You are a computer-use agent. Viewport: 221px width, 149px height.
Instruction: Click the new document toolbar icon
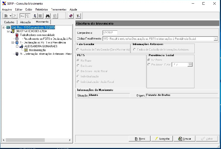[x=6, y=16]
